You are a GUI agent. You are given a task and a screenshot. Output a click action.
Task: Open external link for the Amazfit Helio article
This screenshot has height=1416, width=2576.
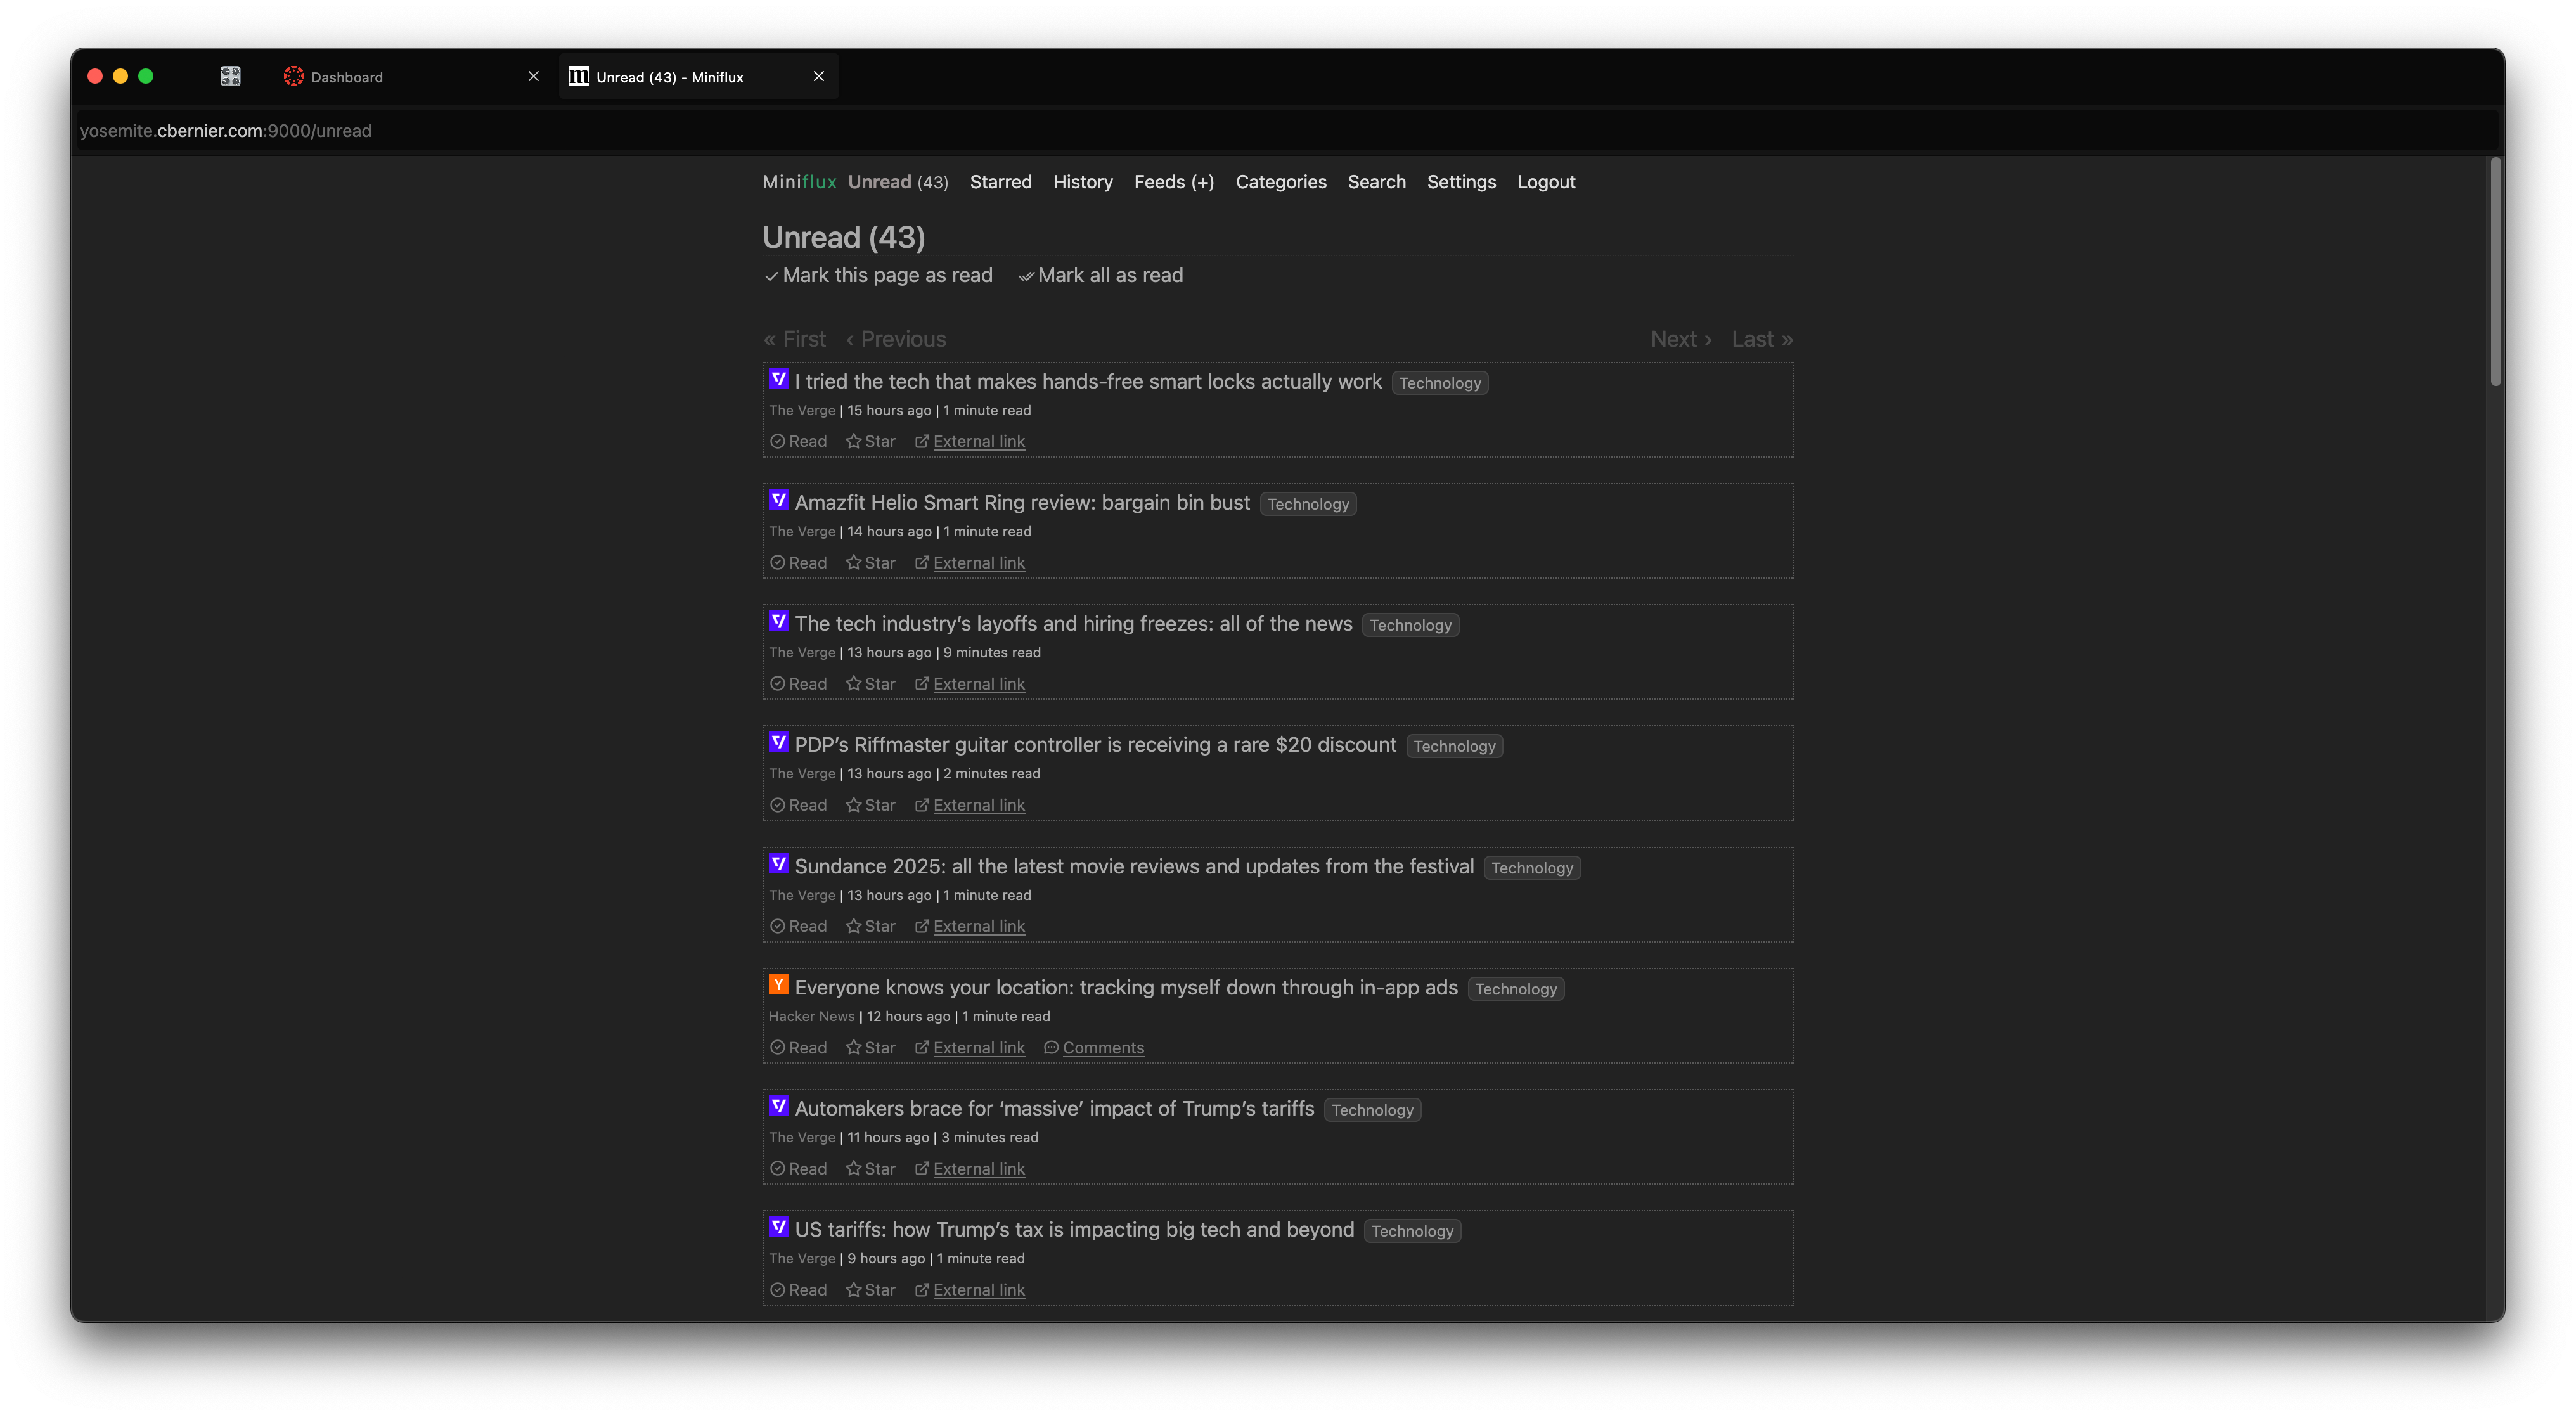click(x=970, y=563)
